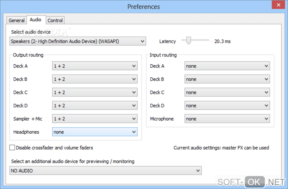Expand Deck C output routing dropdown
Image resolution: width=288 pixels, height=189 pixels.
click(x=95, y=93)
